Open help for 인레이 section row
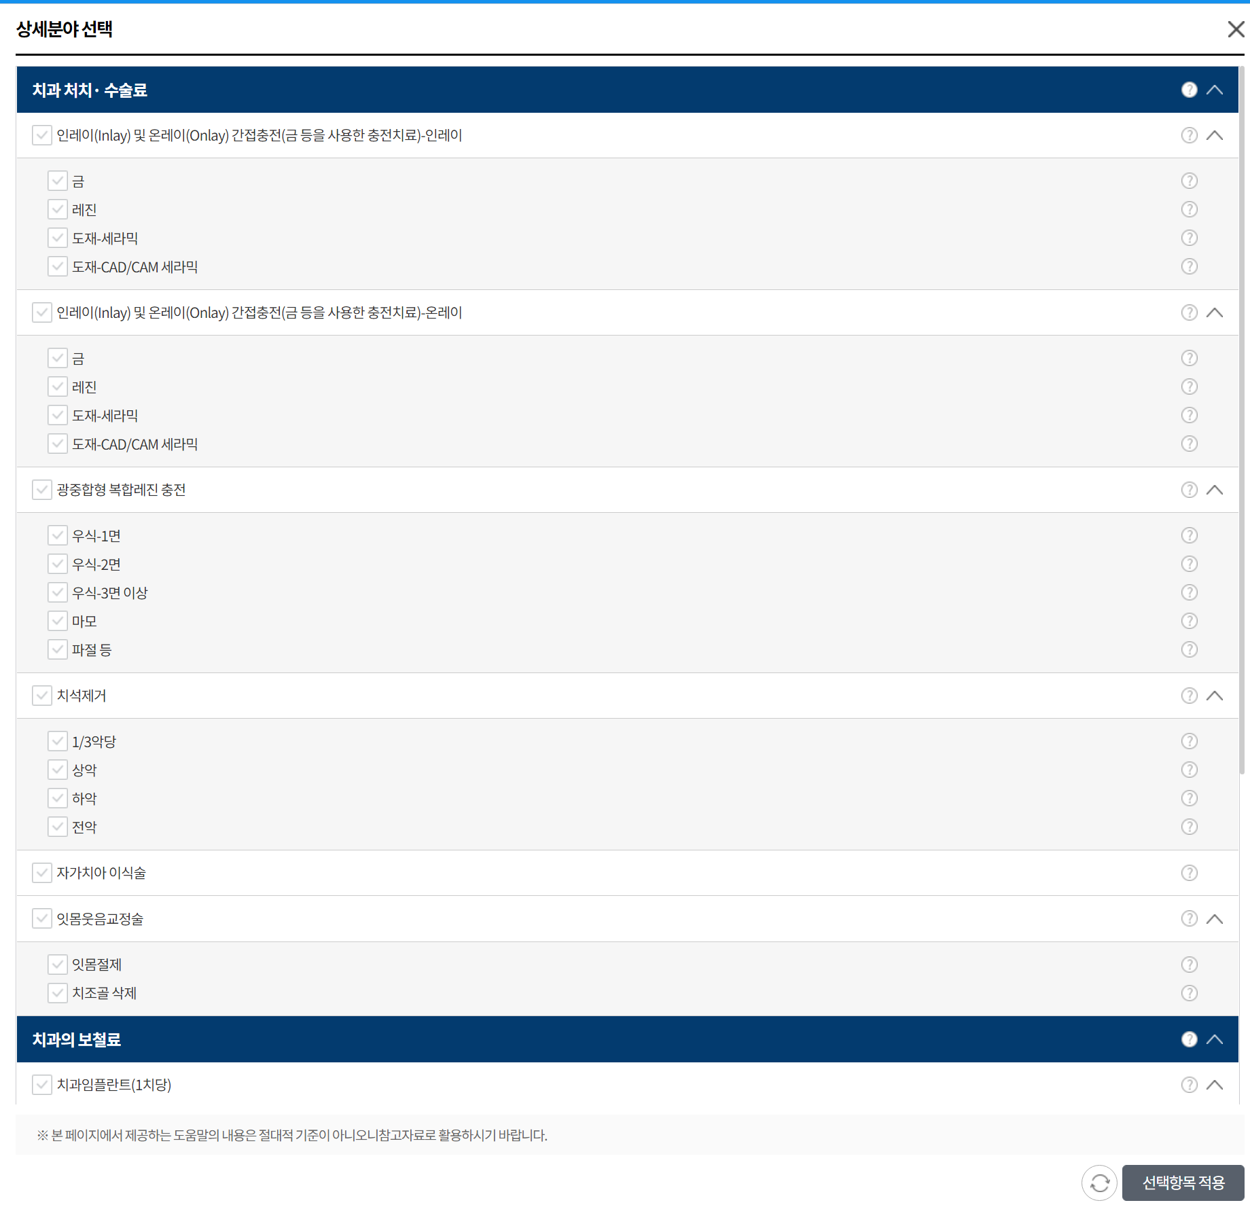The width and height of the screenshot is (1250, 1205). click(1189, 135)
